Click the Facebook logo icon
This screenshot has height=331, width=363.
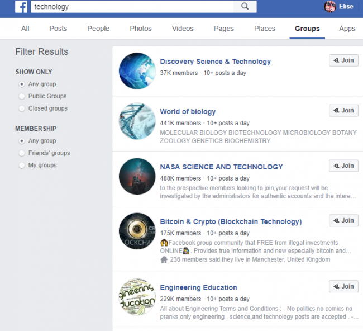pyautogui.click(x=21, y=7)
